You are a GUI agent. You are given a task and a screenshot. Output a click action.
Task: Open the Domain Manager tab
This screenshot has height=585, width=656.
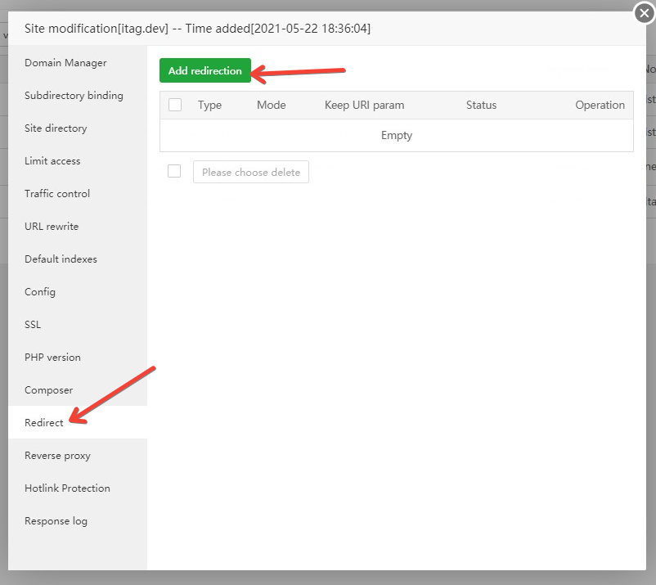click(78, 63)
